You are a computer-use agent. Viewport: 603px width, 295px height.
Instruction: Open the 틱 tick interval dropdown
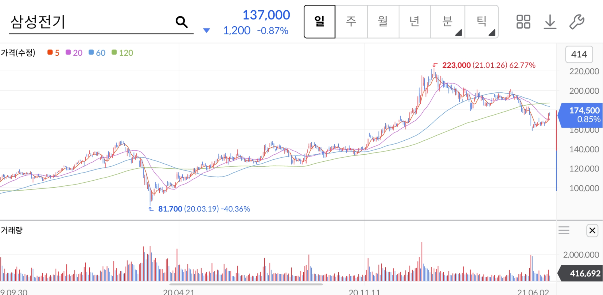point(481,22)
